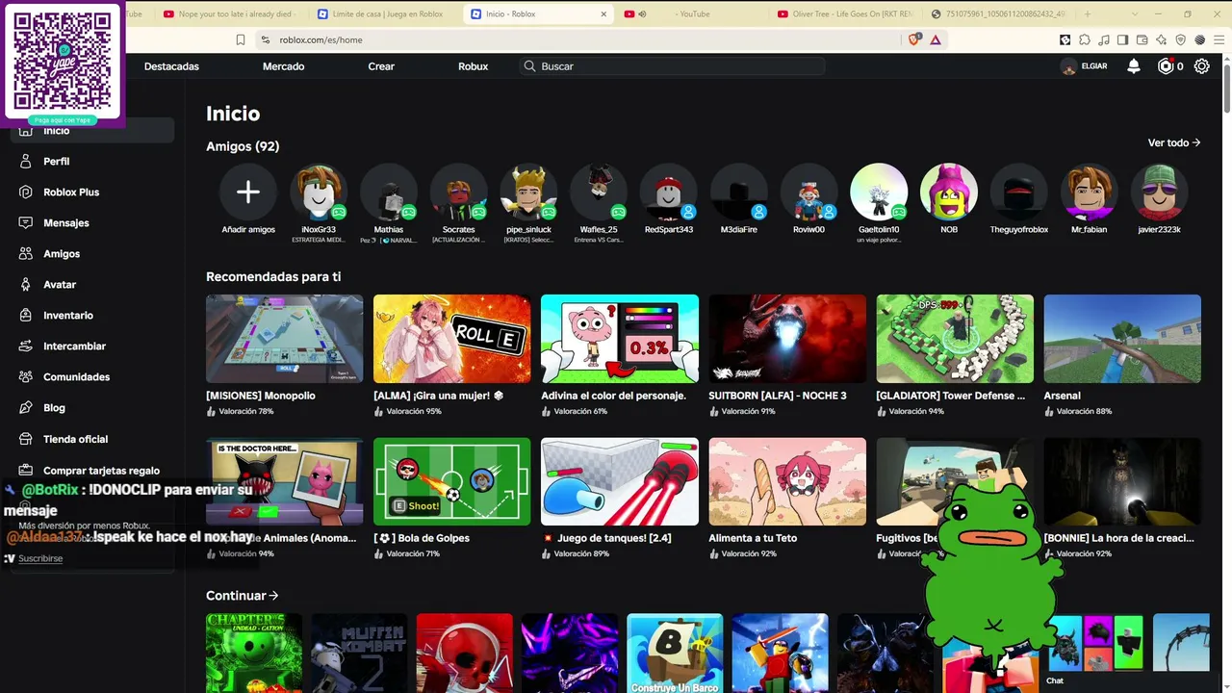Open the Blog pen icon
1232x693 pixels.
pos(26,407)
